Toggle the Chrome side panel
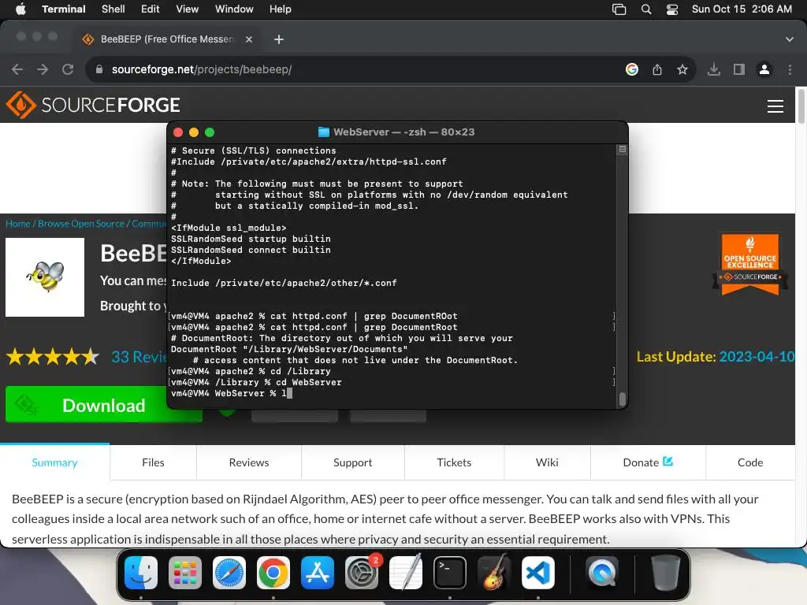807x605 pixels. click(x=738, y=69)
